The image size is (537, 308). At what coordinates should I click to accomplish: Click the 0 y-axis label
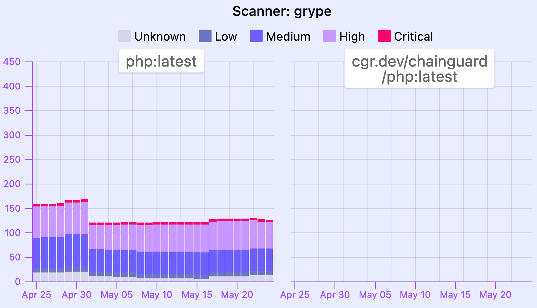18,281
